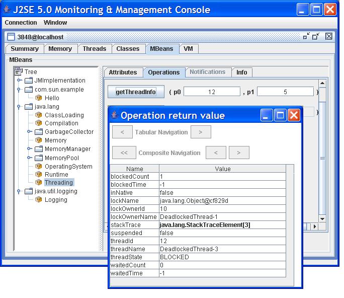Screen dimensions: 344x298
Task: Click Composite Navigation previous < button
Action: point(216,153)
